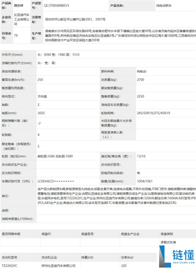
Task: Click company name 比亚迪汽车工业有限公司
Action: point(22,19)
